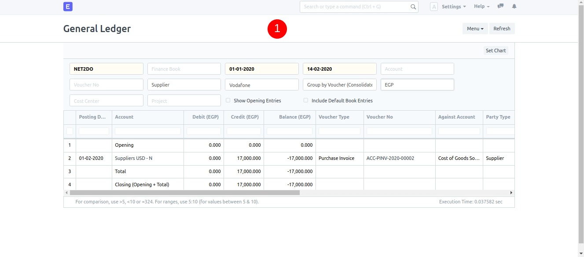Screen dimensions: 584x257
Task: Click the Finance Book field
Action: 184,69
